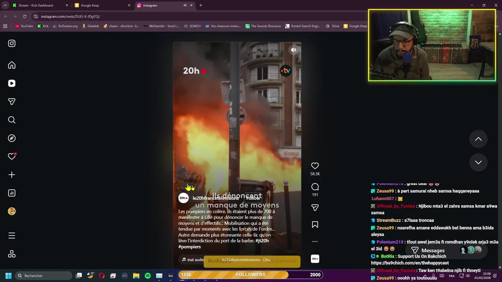
Task: Open the SEARCH bookmark
Action: click(x=192, y=26)
